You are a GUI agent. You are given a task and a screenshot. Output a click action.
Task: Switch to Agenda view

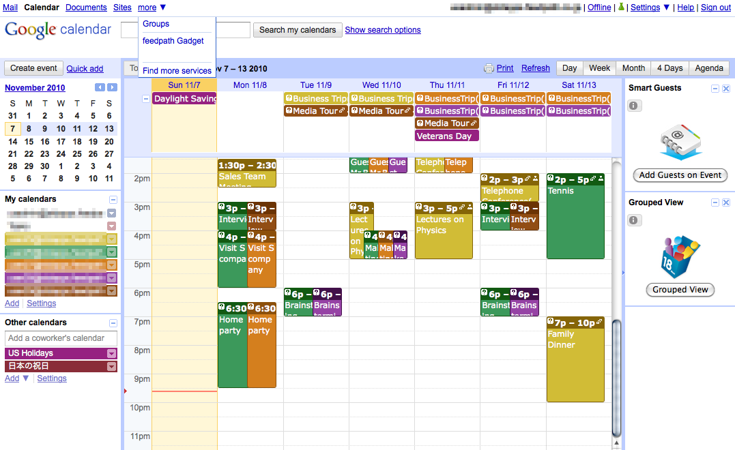click(709, 68)
